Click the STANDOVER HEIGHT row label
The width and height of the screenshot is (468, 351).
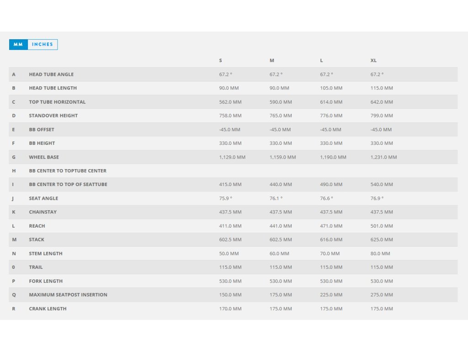pos(53,116)
